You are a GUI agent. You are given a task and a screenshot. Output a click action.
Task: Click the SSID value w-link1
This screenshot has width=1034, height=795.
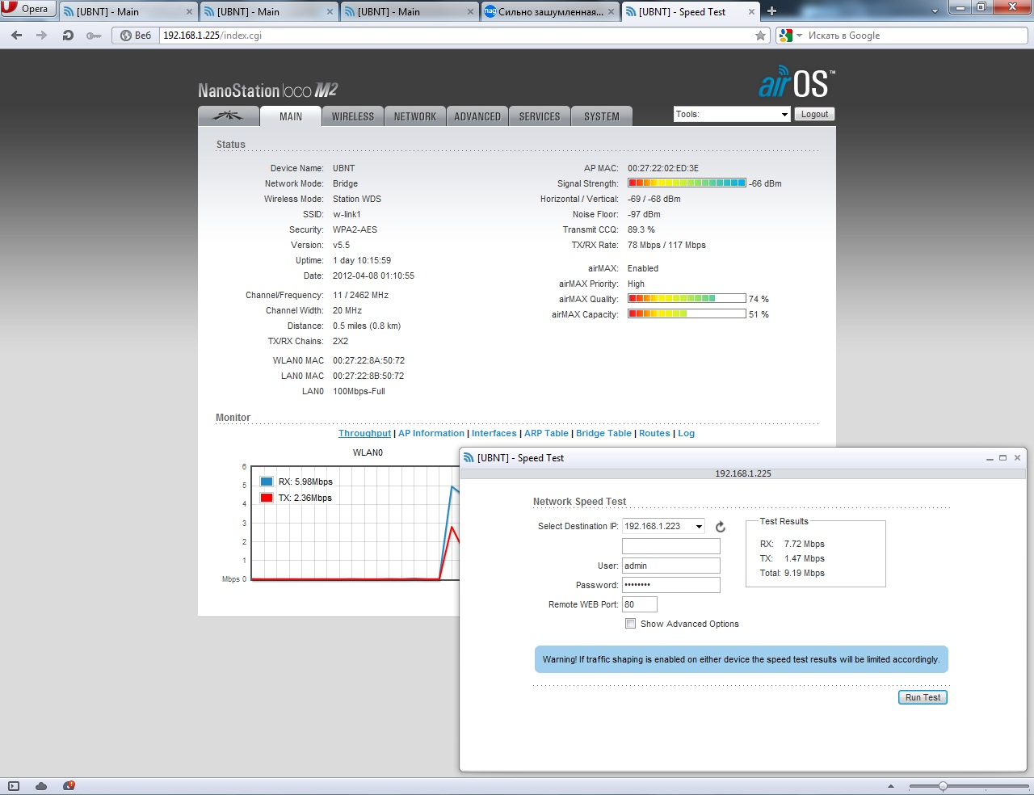pos(347,214)
